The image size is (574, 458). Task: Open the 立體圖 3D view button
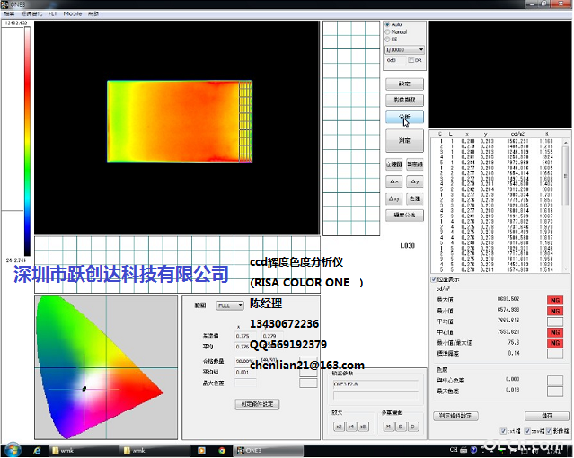pyautogui.click(x=394, y=164)
